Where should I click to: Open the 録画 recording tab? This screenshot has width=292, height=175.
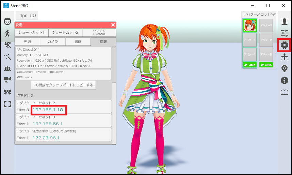point(78,42)
